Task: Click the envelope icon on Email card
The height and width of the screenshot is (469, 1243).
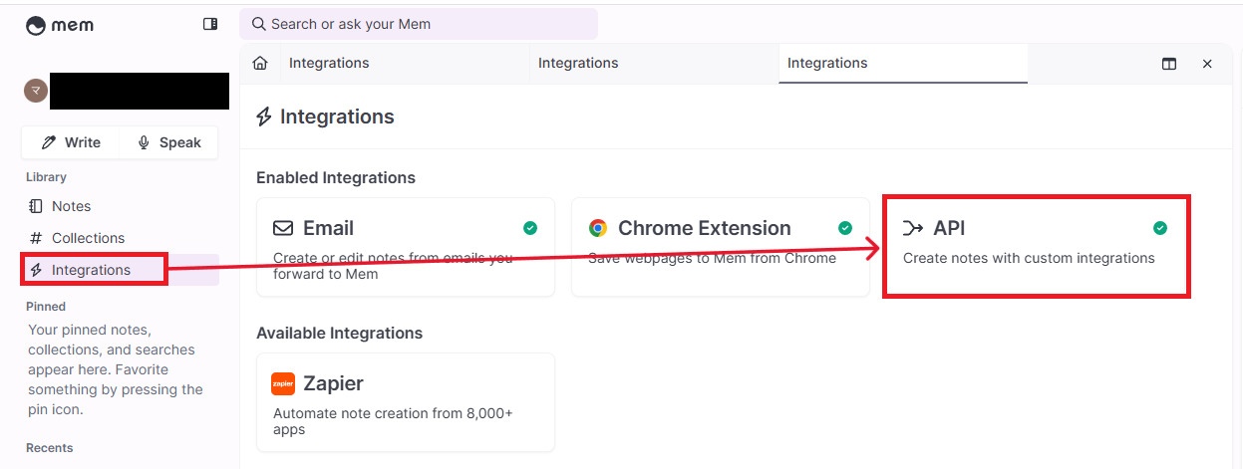Action: coord(283,228)
